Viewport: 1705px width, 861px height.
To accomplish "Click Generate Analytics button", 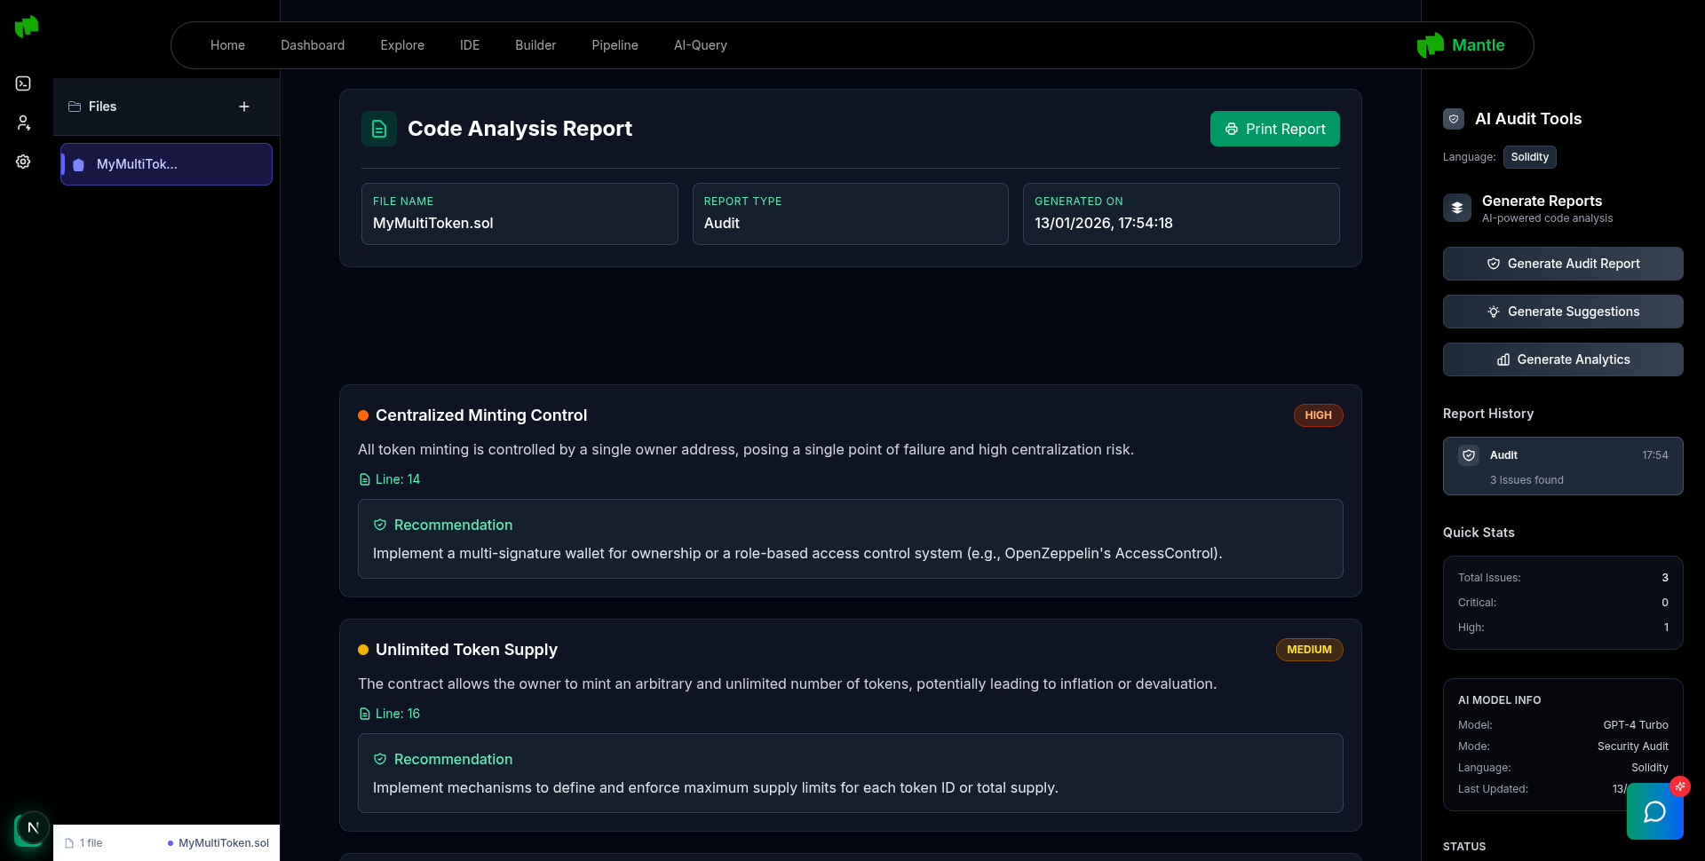I will click(x=1563, y=359).
